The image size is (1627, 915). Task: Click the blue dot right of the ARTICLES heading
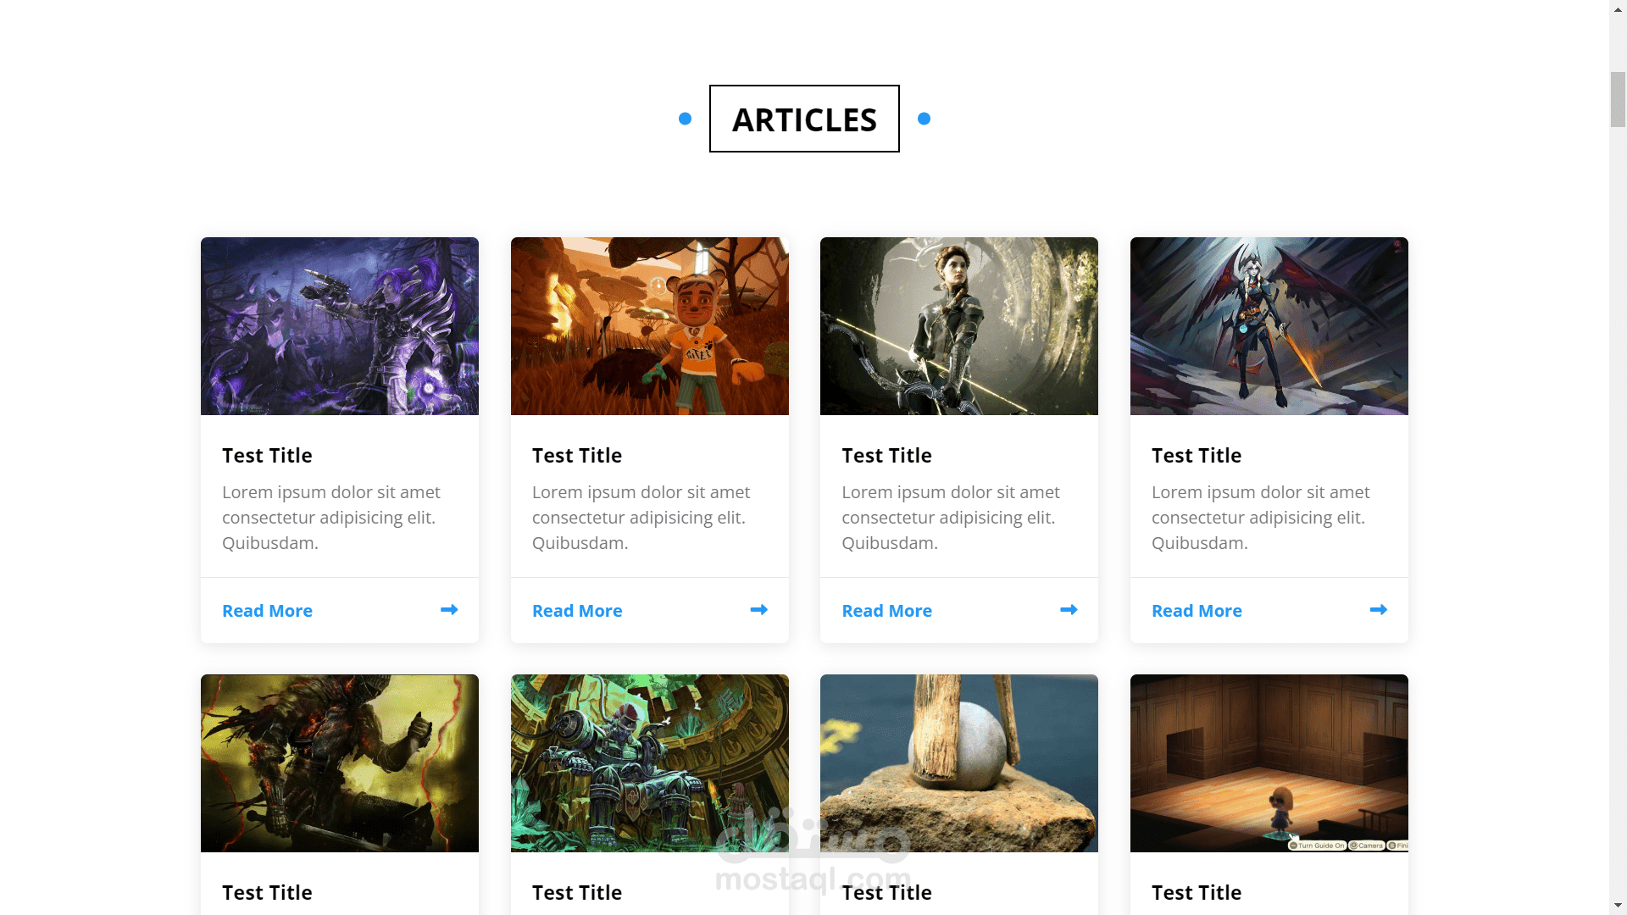[924, 119]
